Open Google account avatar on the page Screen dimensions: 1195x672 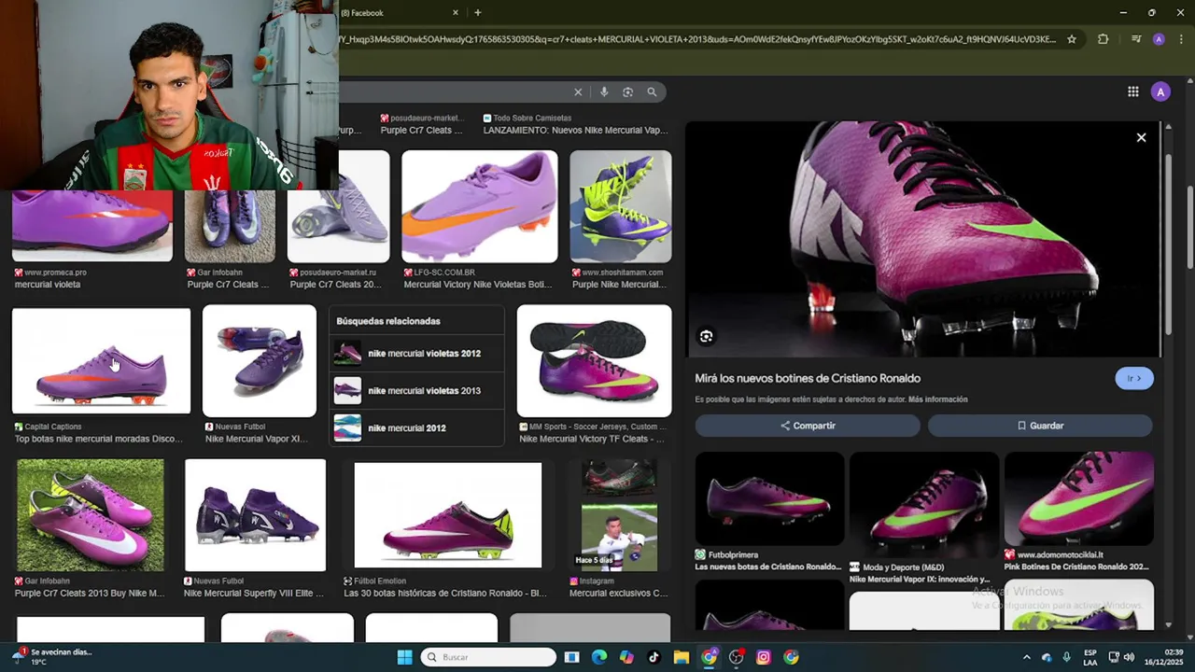pos(1160,91)
